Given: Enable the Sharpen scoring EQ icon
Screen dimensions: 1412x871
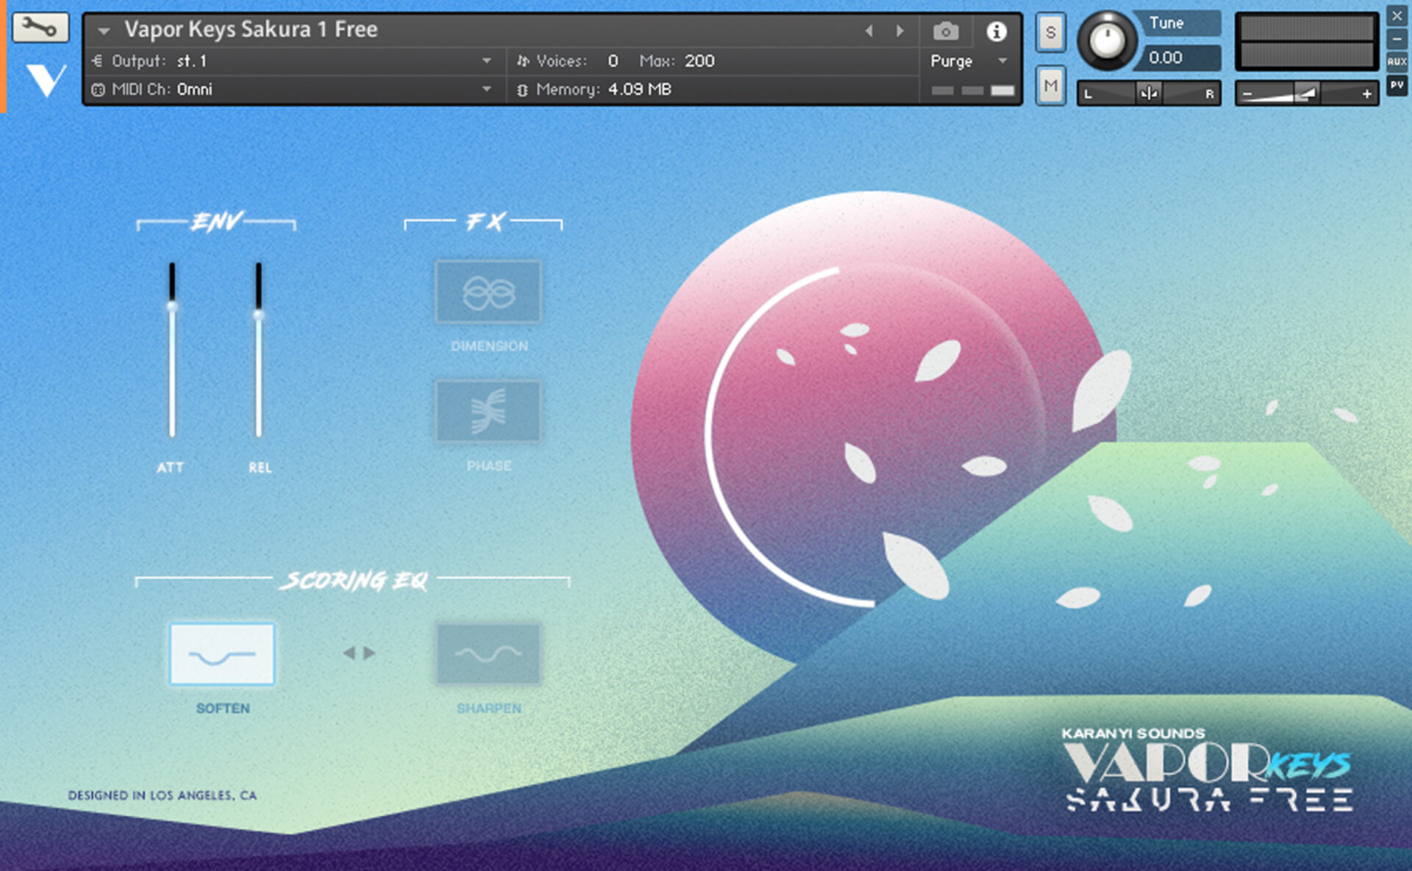Looking at the screenshot, I should point(488,654).
